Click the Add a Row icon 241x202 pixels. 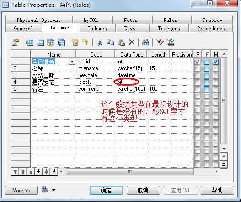pyautogui.click(x=40, y=42)
